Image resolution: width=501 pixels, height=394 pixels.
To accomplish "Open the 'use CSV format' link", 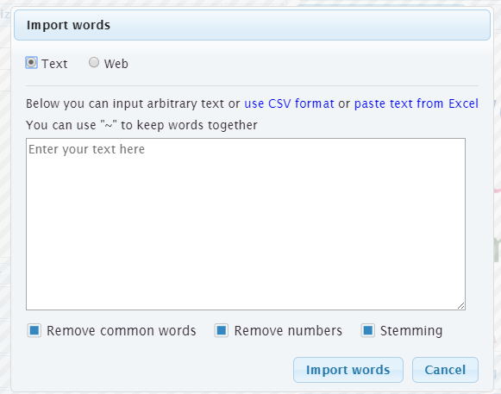I will 289,103.
